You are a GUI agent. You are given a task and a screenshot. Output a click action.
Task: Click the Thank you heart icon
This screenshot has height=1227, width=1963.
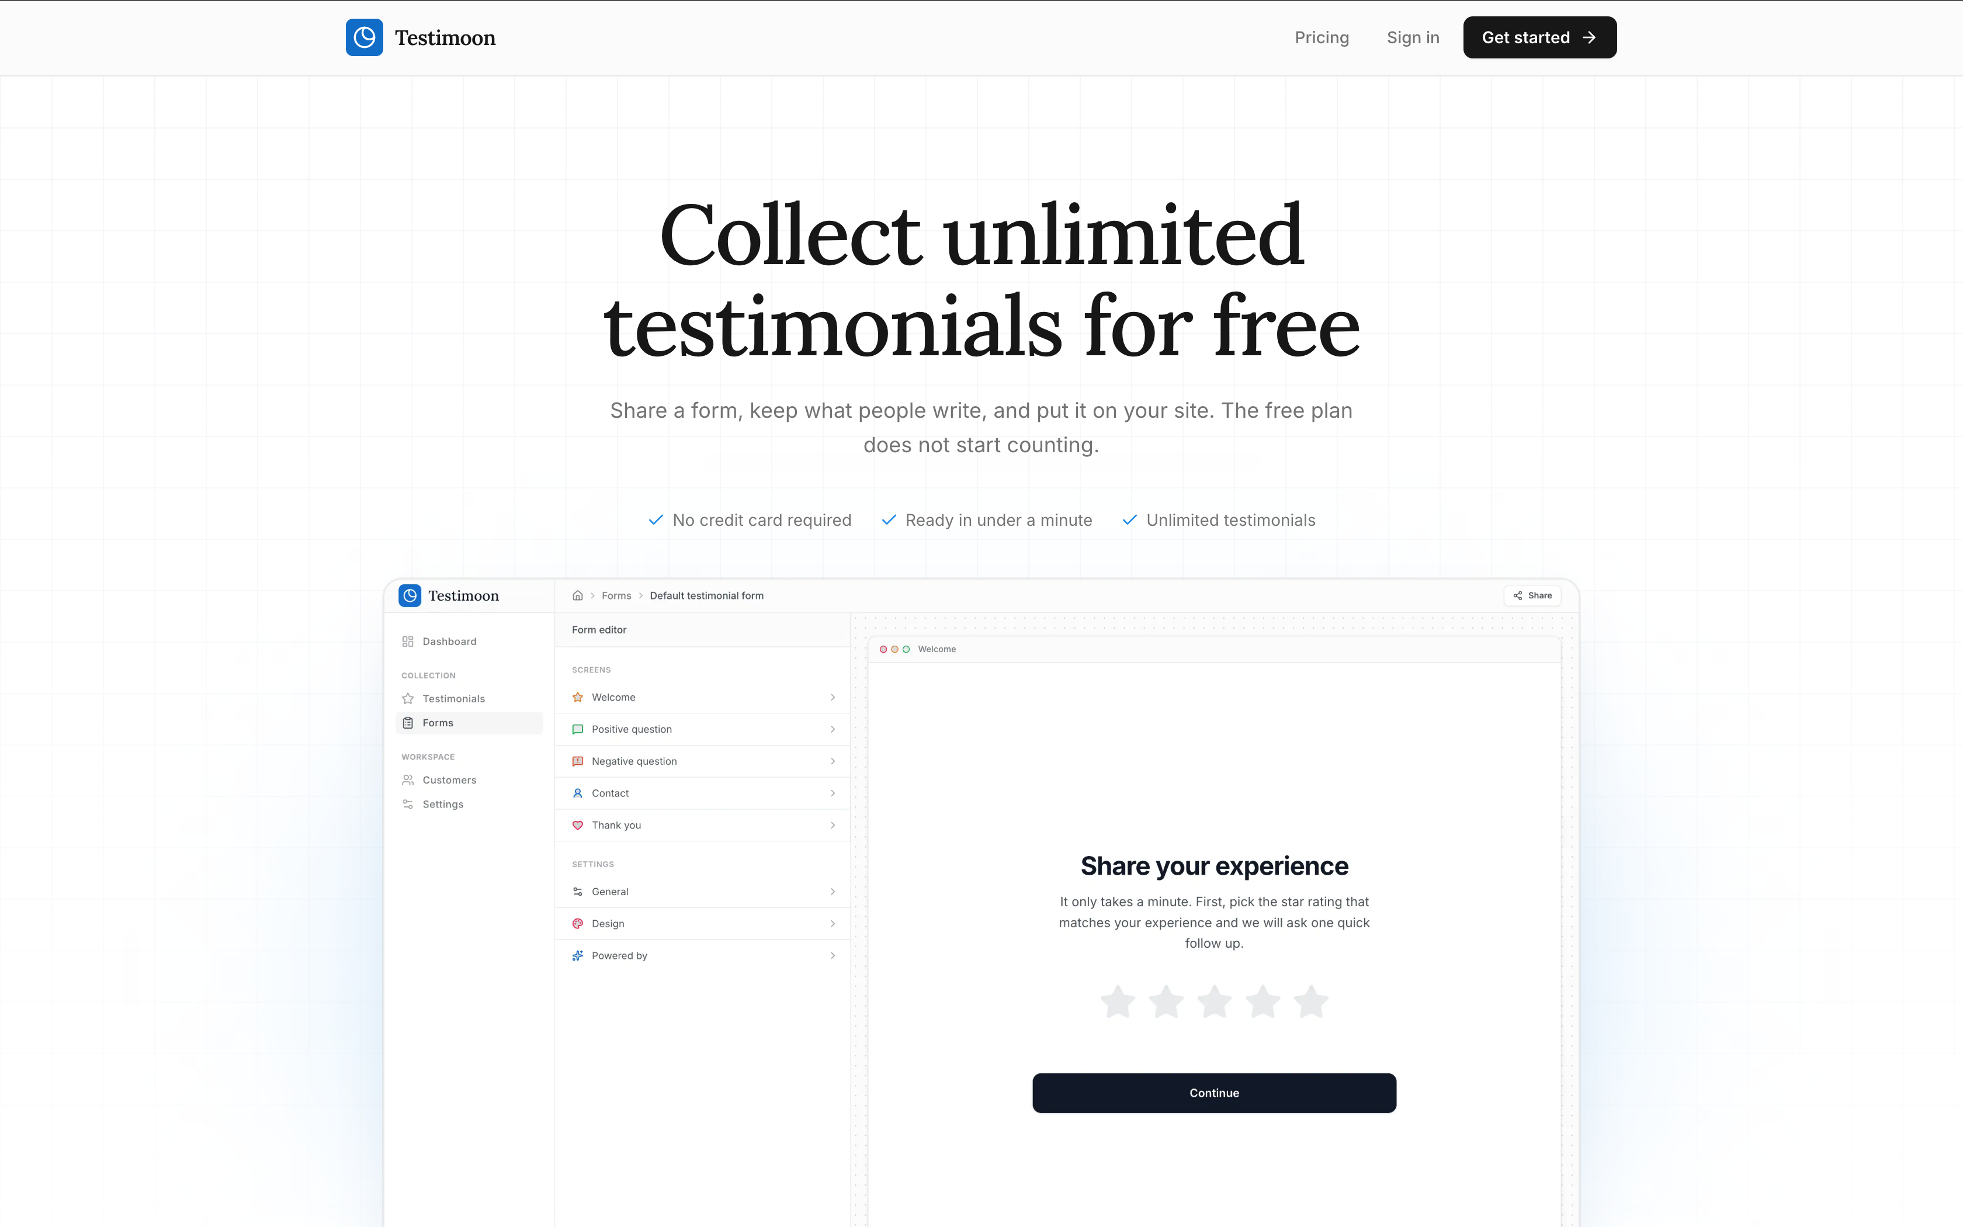(578, 825)
